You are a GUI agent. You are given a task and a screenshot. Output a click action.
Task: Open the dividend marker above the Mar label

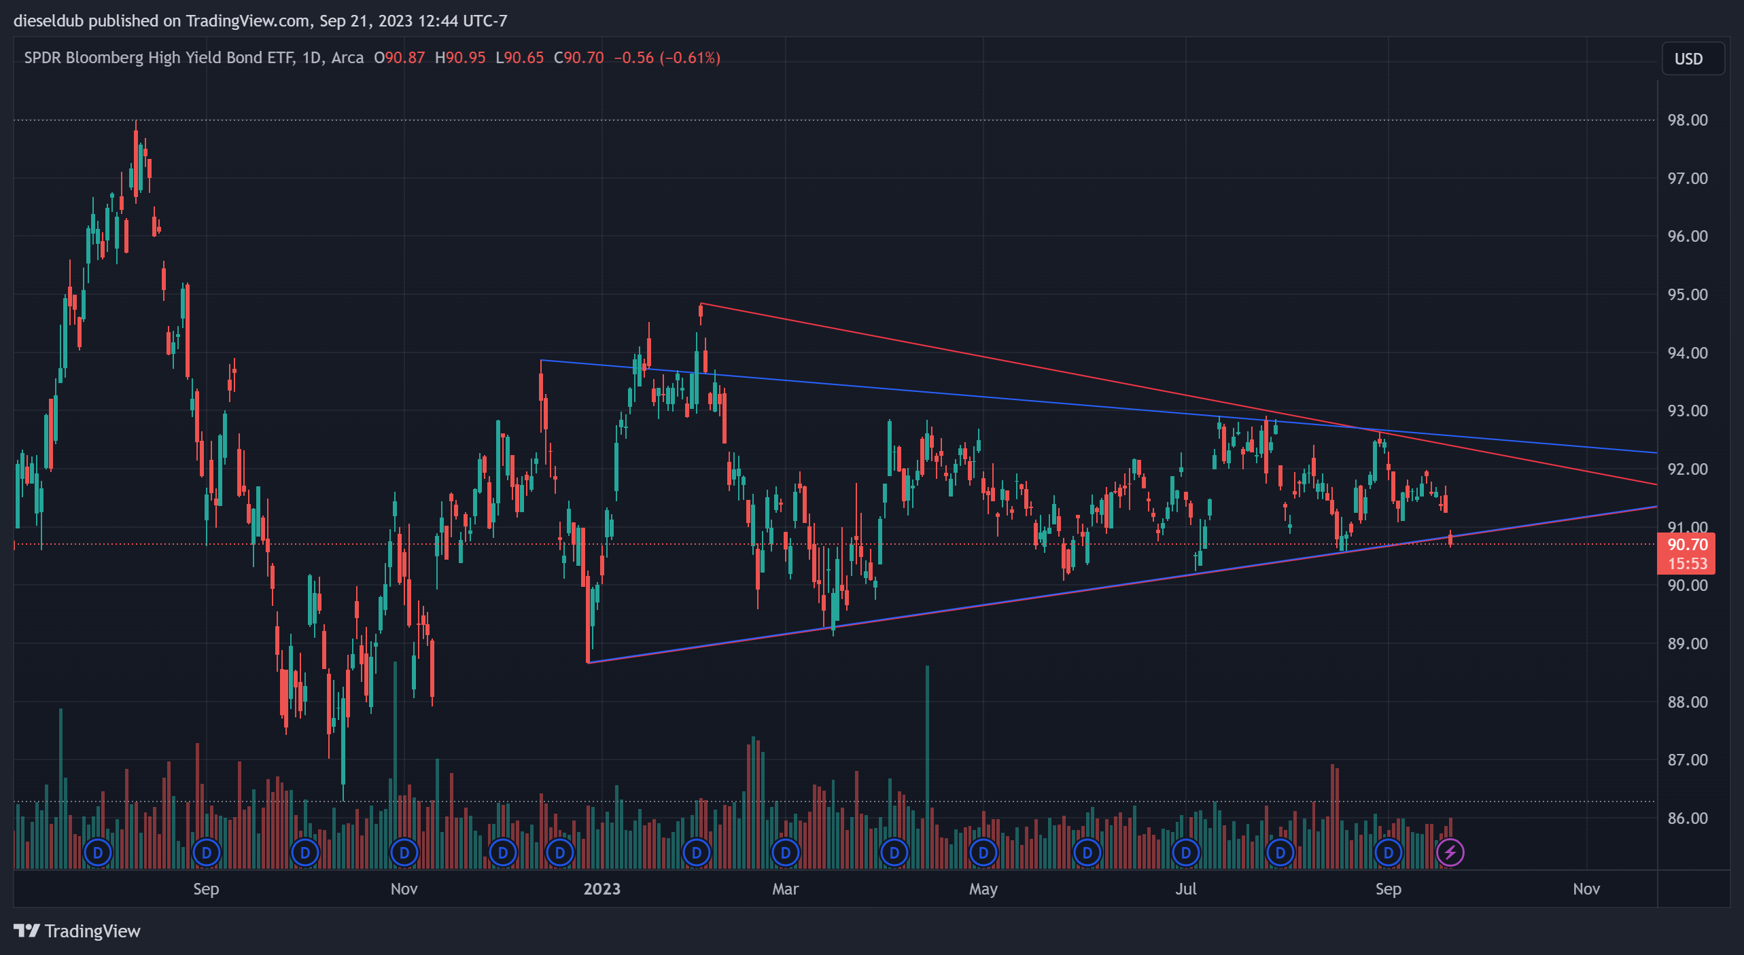[786, 852]
